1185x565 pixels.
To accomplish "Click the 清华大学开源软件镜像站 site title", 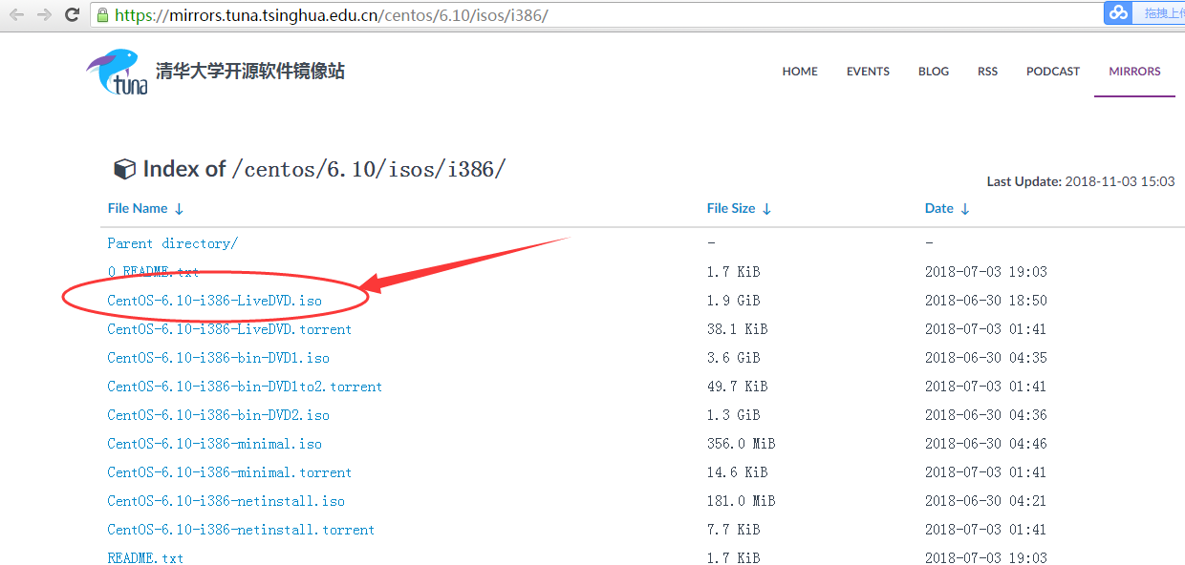I will pos(250,71).
